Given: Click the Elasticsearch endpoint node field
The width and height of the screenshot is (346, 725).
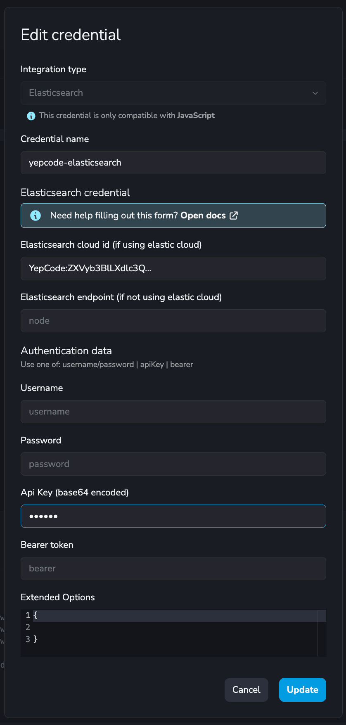Looking at the screenshot, I should (x=173, y=321).
